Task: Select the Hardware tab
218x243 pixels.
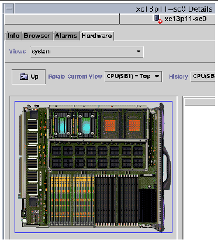Action: pos(96,36)
